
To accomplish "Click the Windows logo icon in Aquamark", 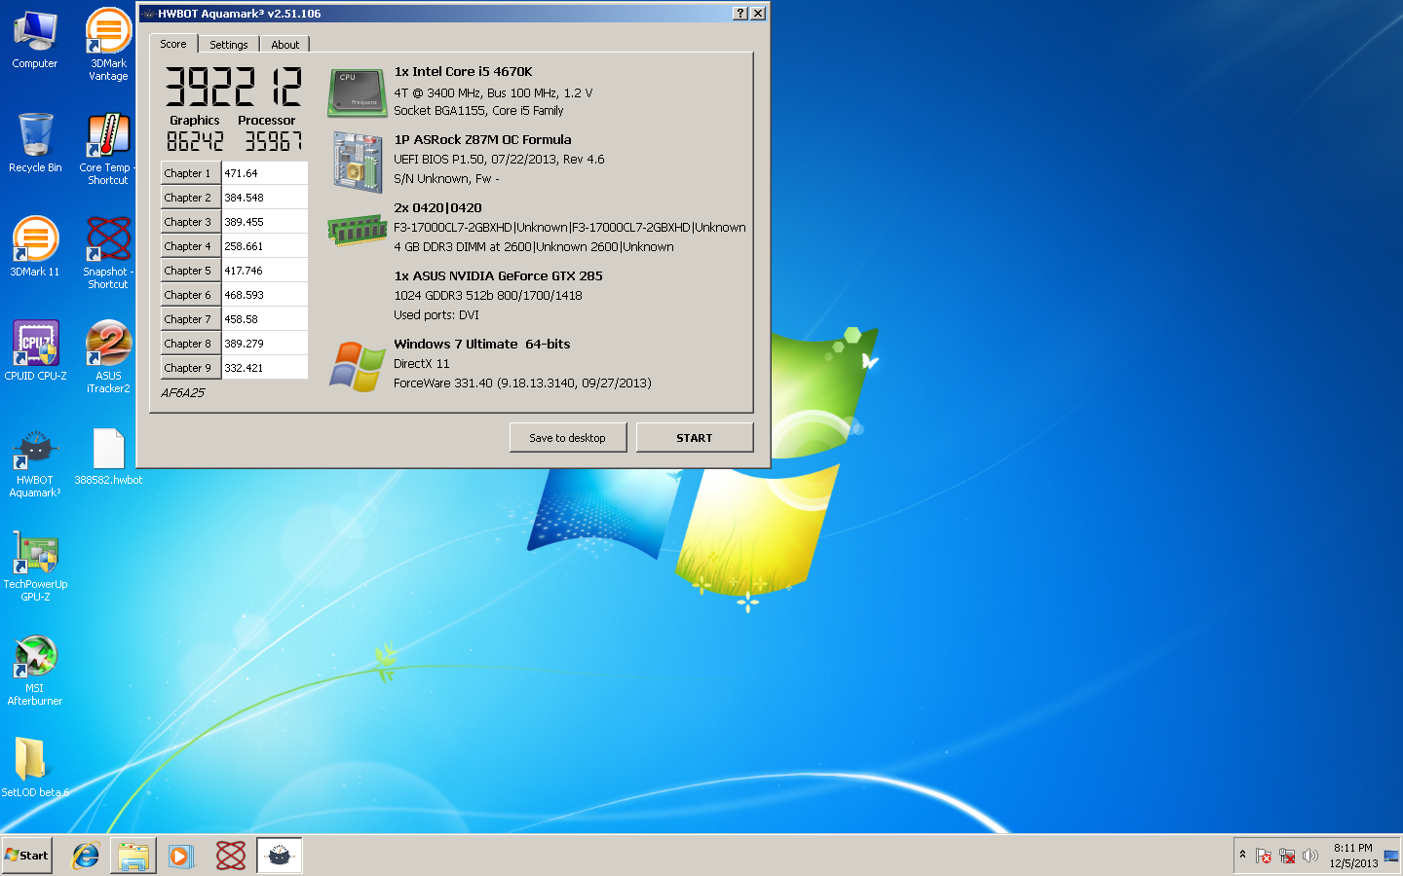I will click(x=357, y=366).
